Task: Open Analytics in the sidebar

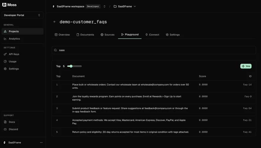Action: point(22,39)
